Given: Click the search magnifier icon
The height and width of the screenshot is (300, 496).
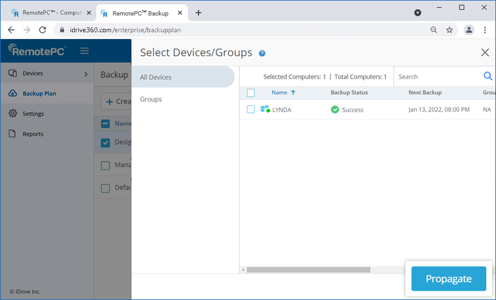Looking at the screenshot, I should (487, 76).
